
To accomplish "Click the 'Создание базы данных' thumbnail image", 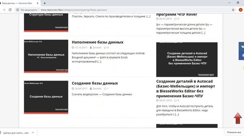I will (x=46, y=97).
